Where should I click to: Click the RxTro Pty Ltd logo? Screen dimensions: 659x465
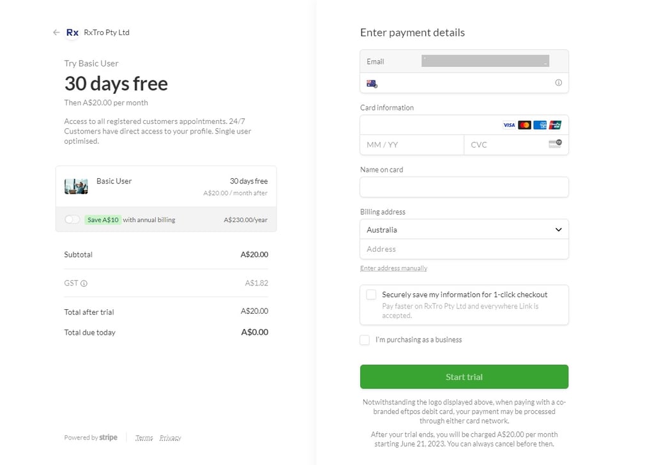[x=72, y=32]
